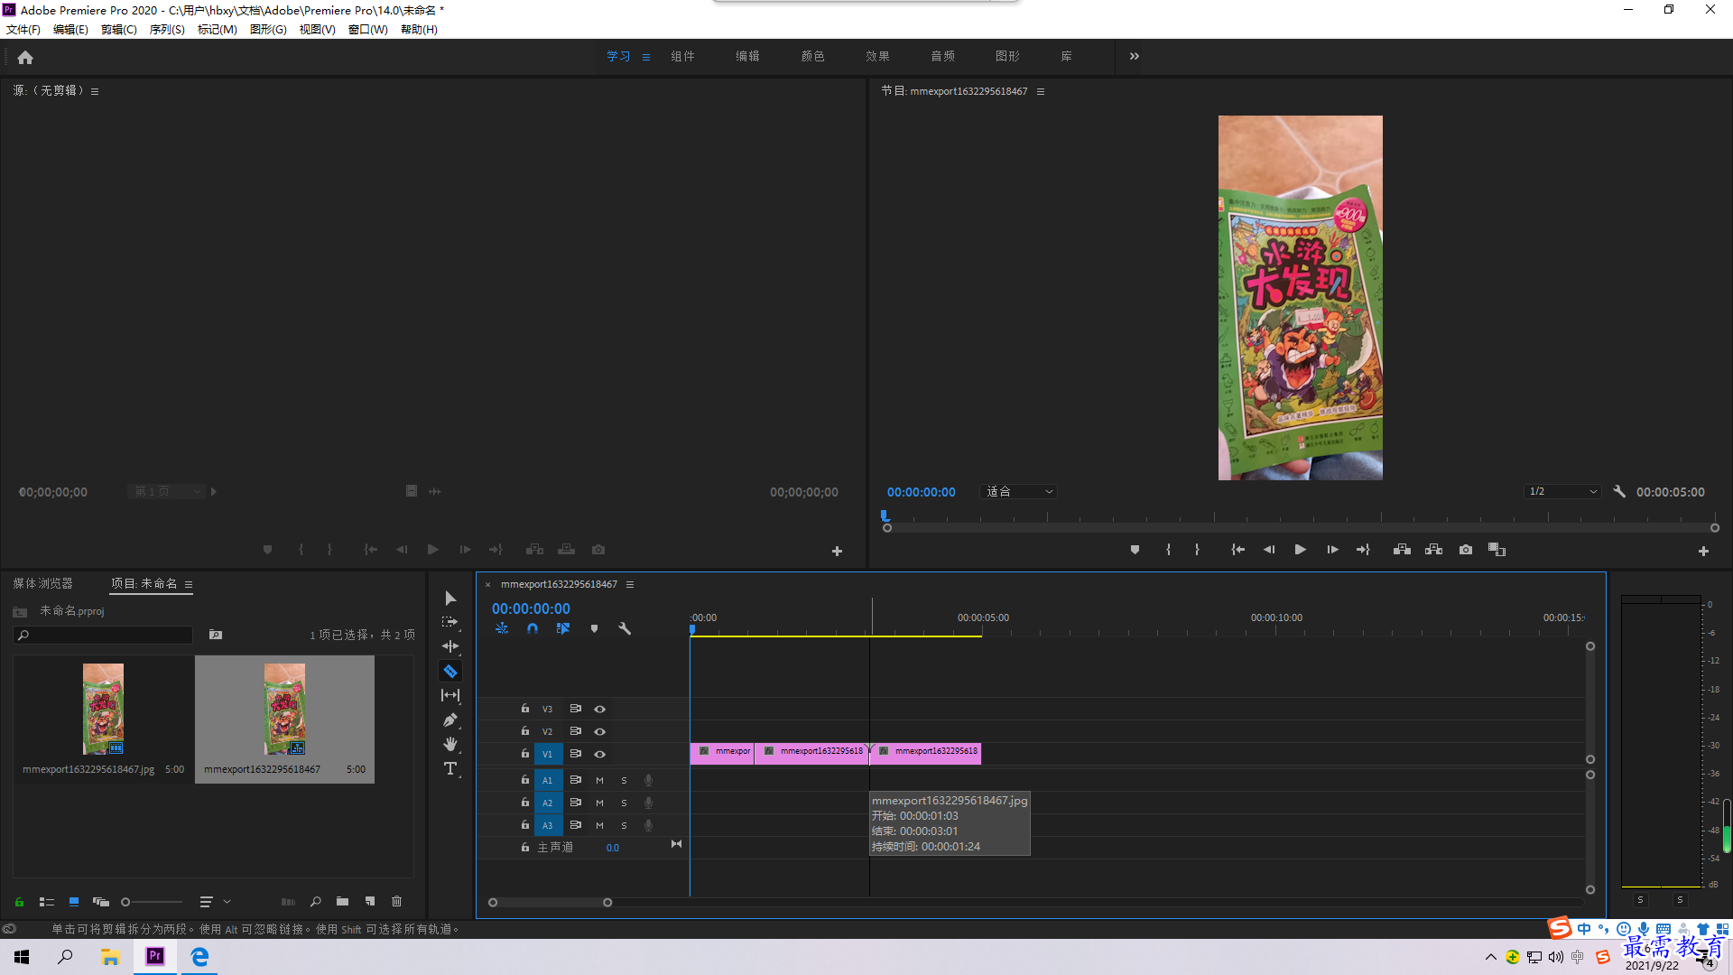Image resolution: width=1733 pixels, height=975 pixels.
Task: Open find icon in project panel
Action: click(x=315, y=901)
